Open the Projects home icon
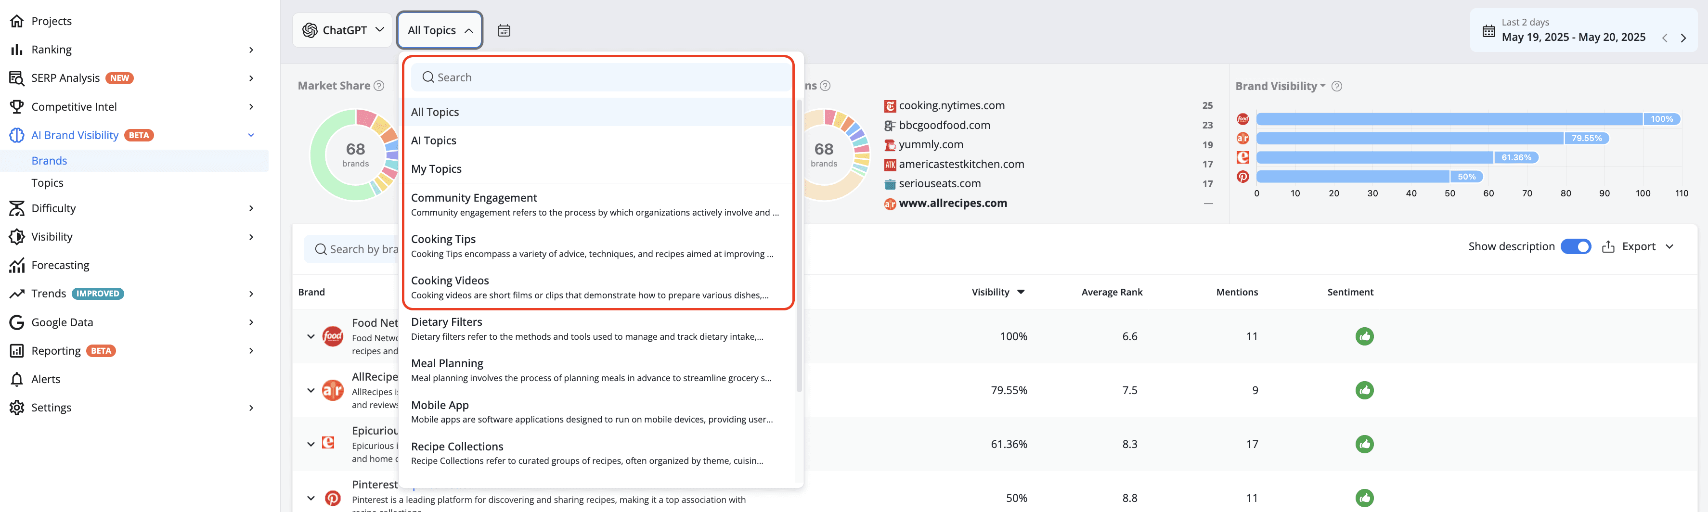The image size is (1708, 512). tap(16, 21)
